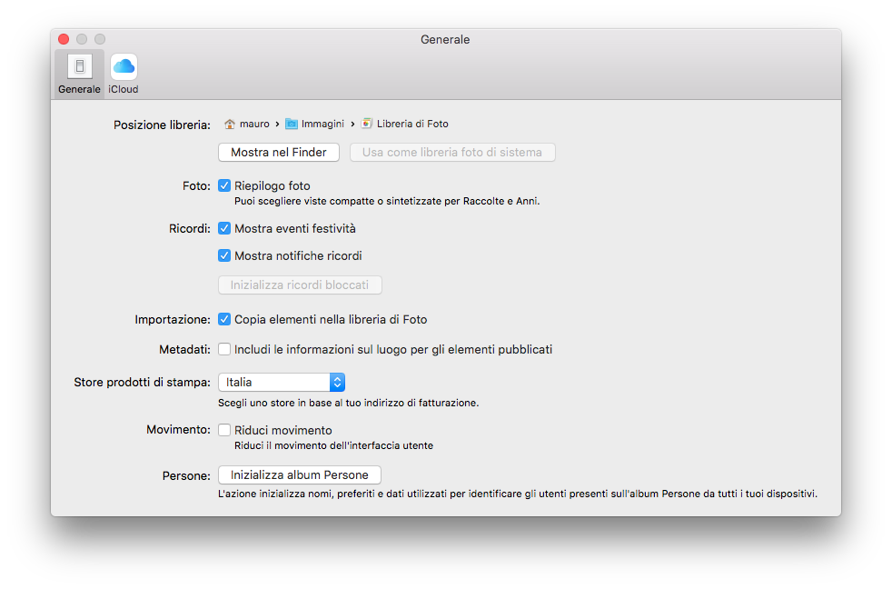Click the Generale window title
The height and width of the screenshot is (589, 892).
[445, 40]
